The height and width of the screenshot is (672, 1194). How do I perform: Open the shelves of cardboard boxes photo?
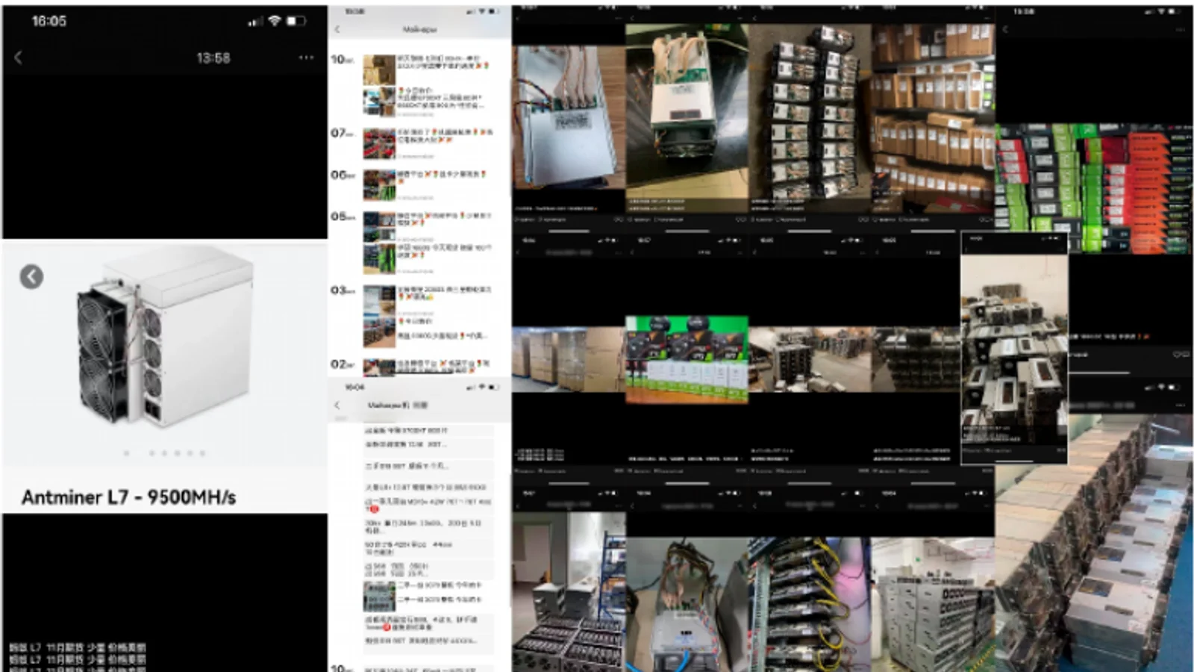pos(933,117)
